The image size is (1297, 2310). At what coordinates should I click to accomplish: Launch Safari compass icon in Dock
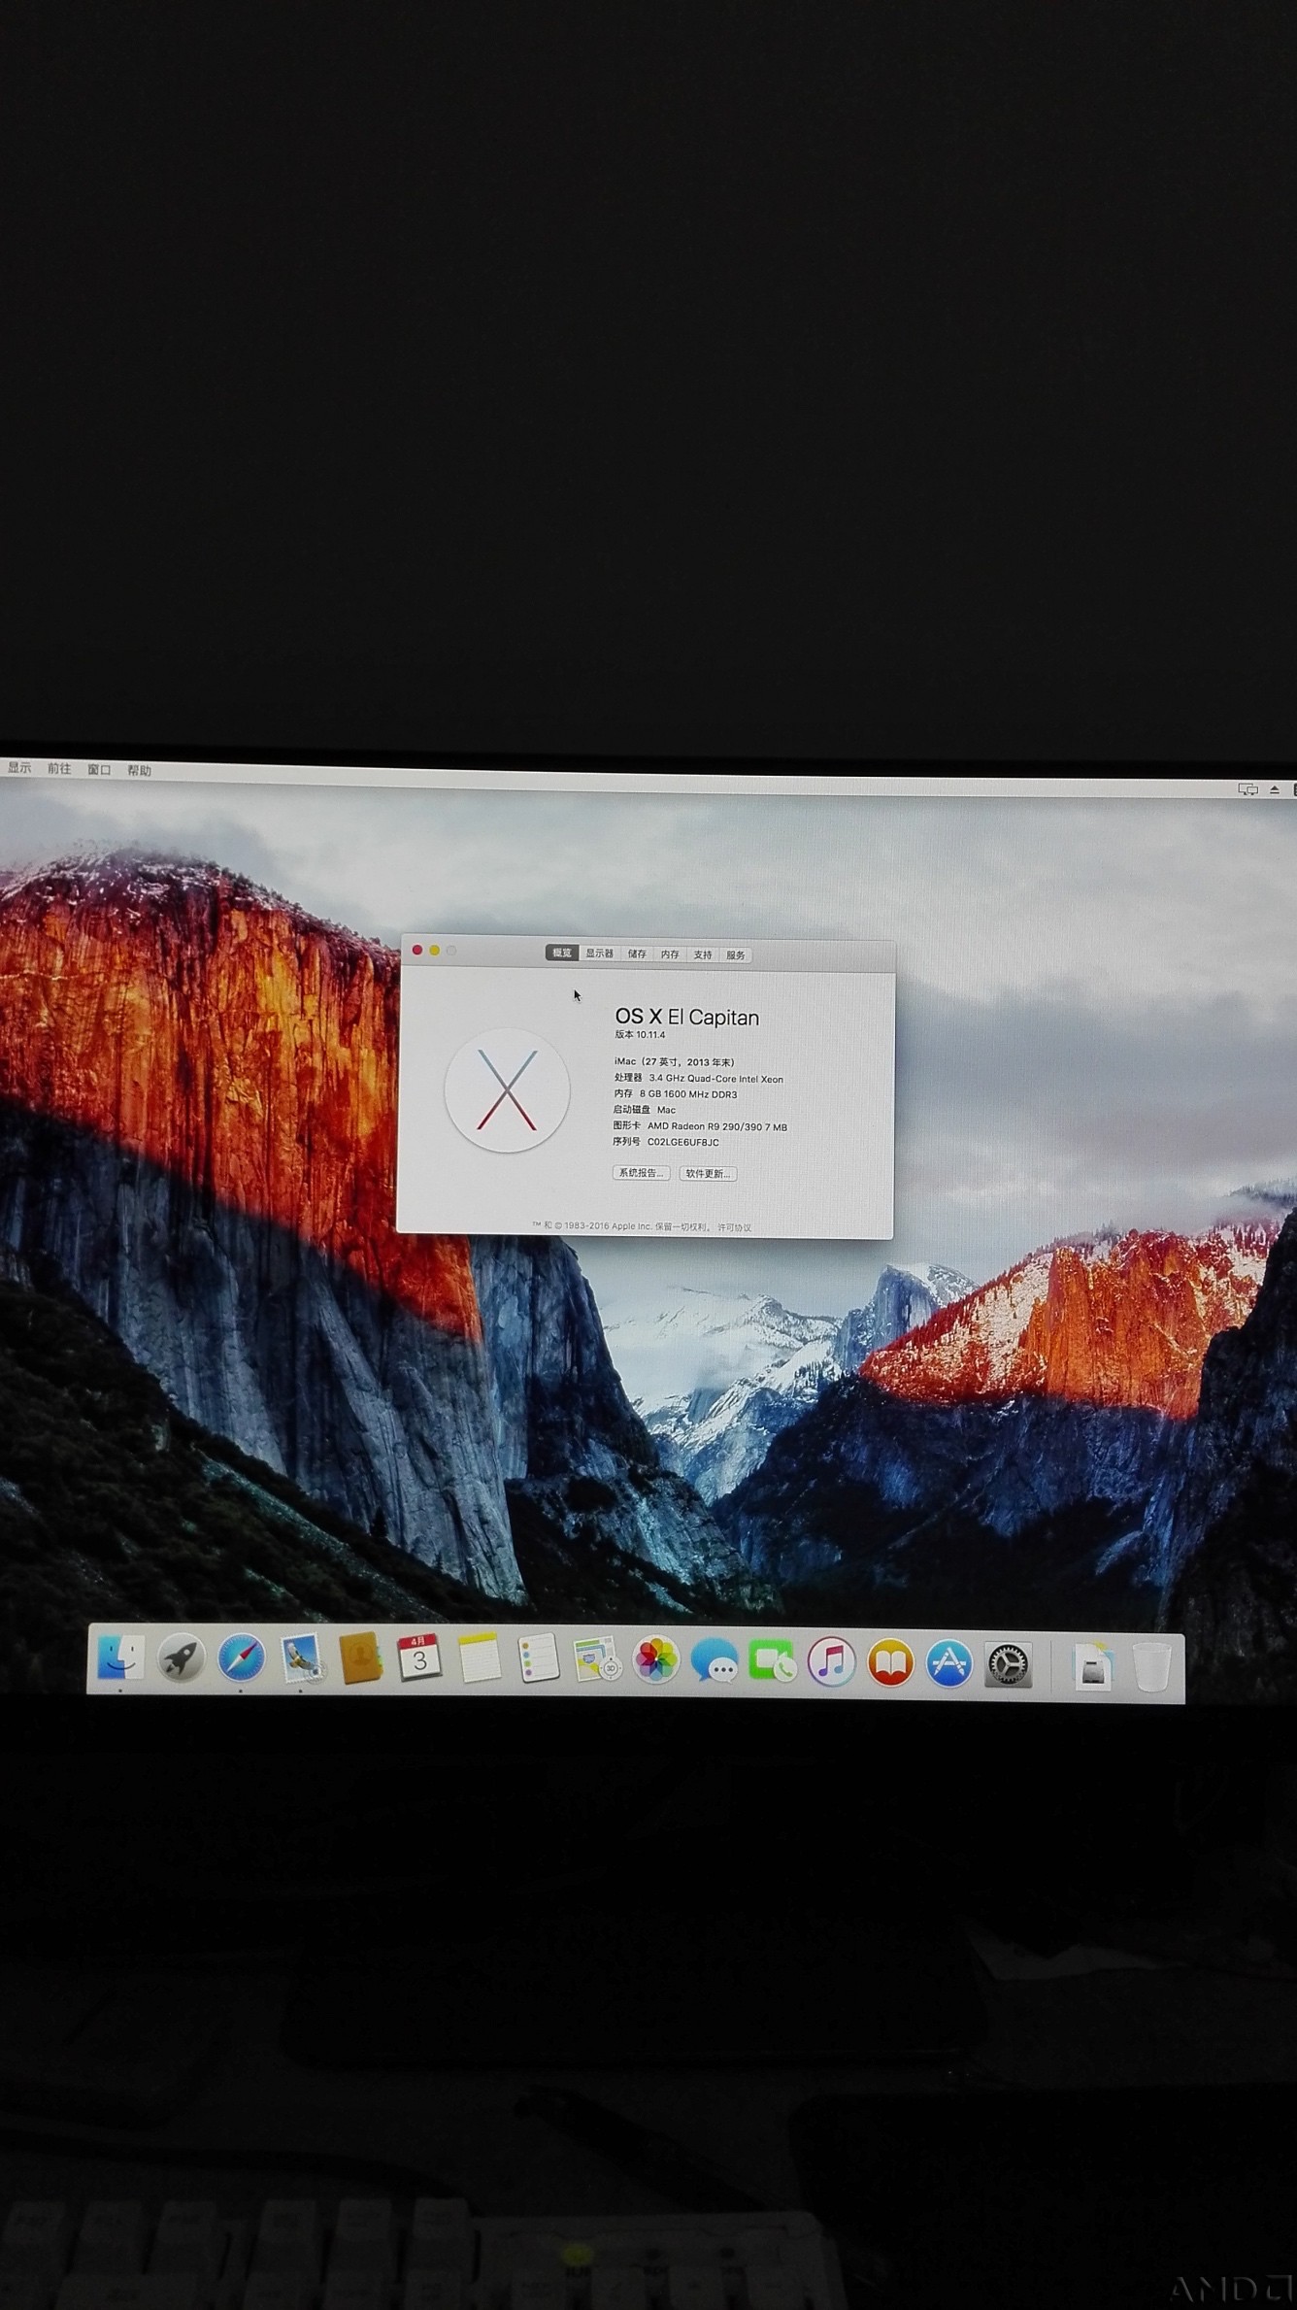click(241, 1657)
